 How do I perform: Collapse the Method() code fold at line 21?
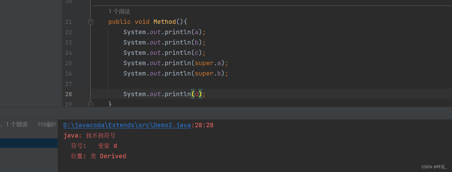click(x=91, y=22)
